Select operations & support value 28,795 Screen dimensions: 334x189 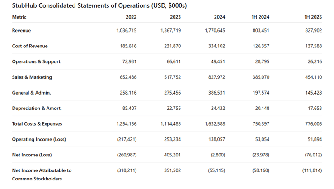(262, 61)
